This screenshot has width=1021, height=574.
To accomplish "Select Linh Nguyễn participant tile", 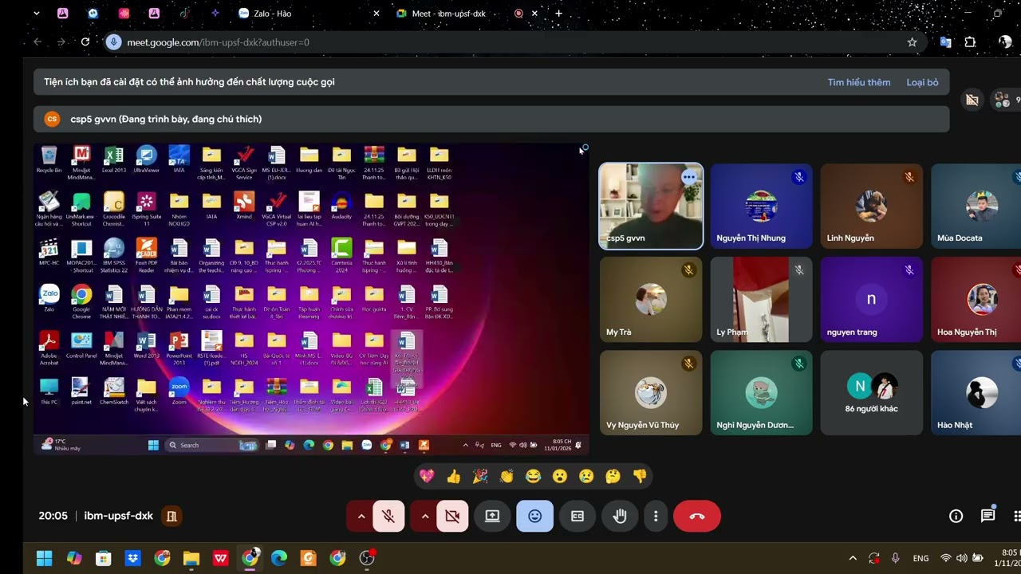I will (x=871, y=206).
